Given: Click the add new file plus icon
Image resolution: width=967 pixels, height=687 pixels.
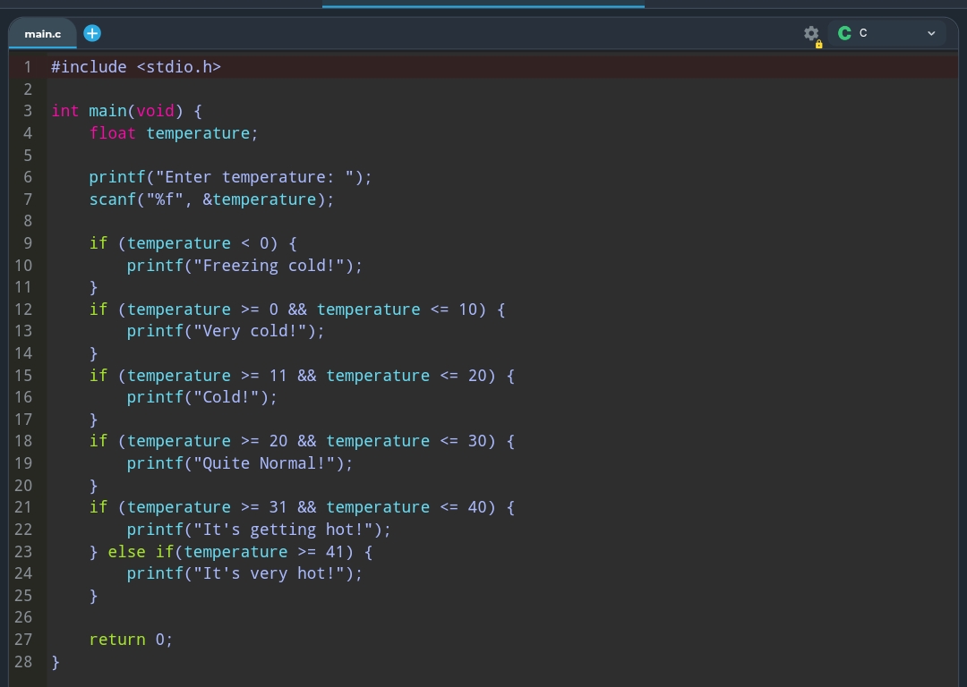Looking at the screenshot, I should coord(92,33).
